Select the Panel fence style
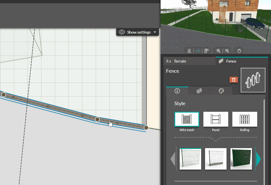271x185 pixels. pos(216,119)
